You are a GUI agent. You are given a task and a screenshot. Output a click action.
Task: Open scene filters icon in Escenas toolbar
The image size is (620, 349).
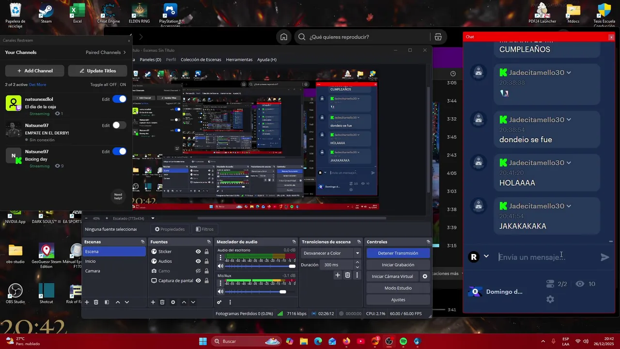tap(107, 302)
